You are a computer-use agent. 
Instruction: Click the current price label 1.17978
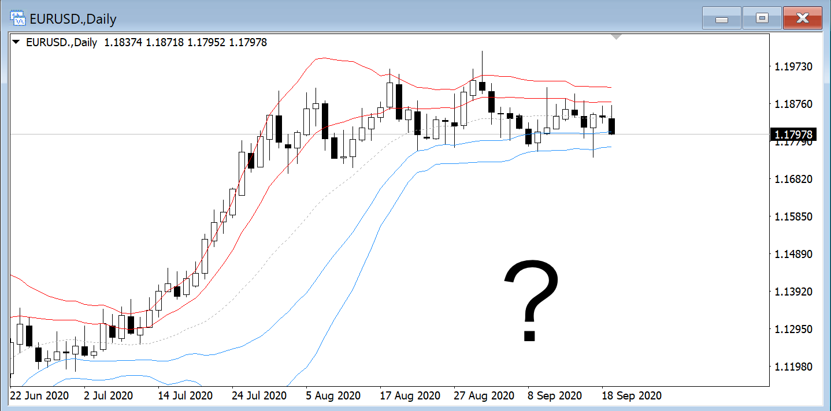click(x=794, y=134)
